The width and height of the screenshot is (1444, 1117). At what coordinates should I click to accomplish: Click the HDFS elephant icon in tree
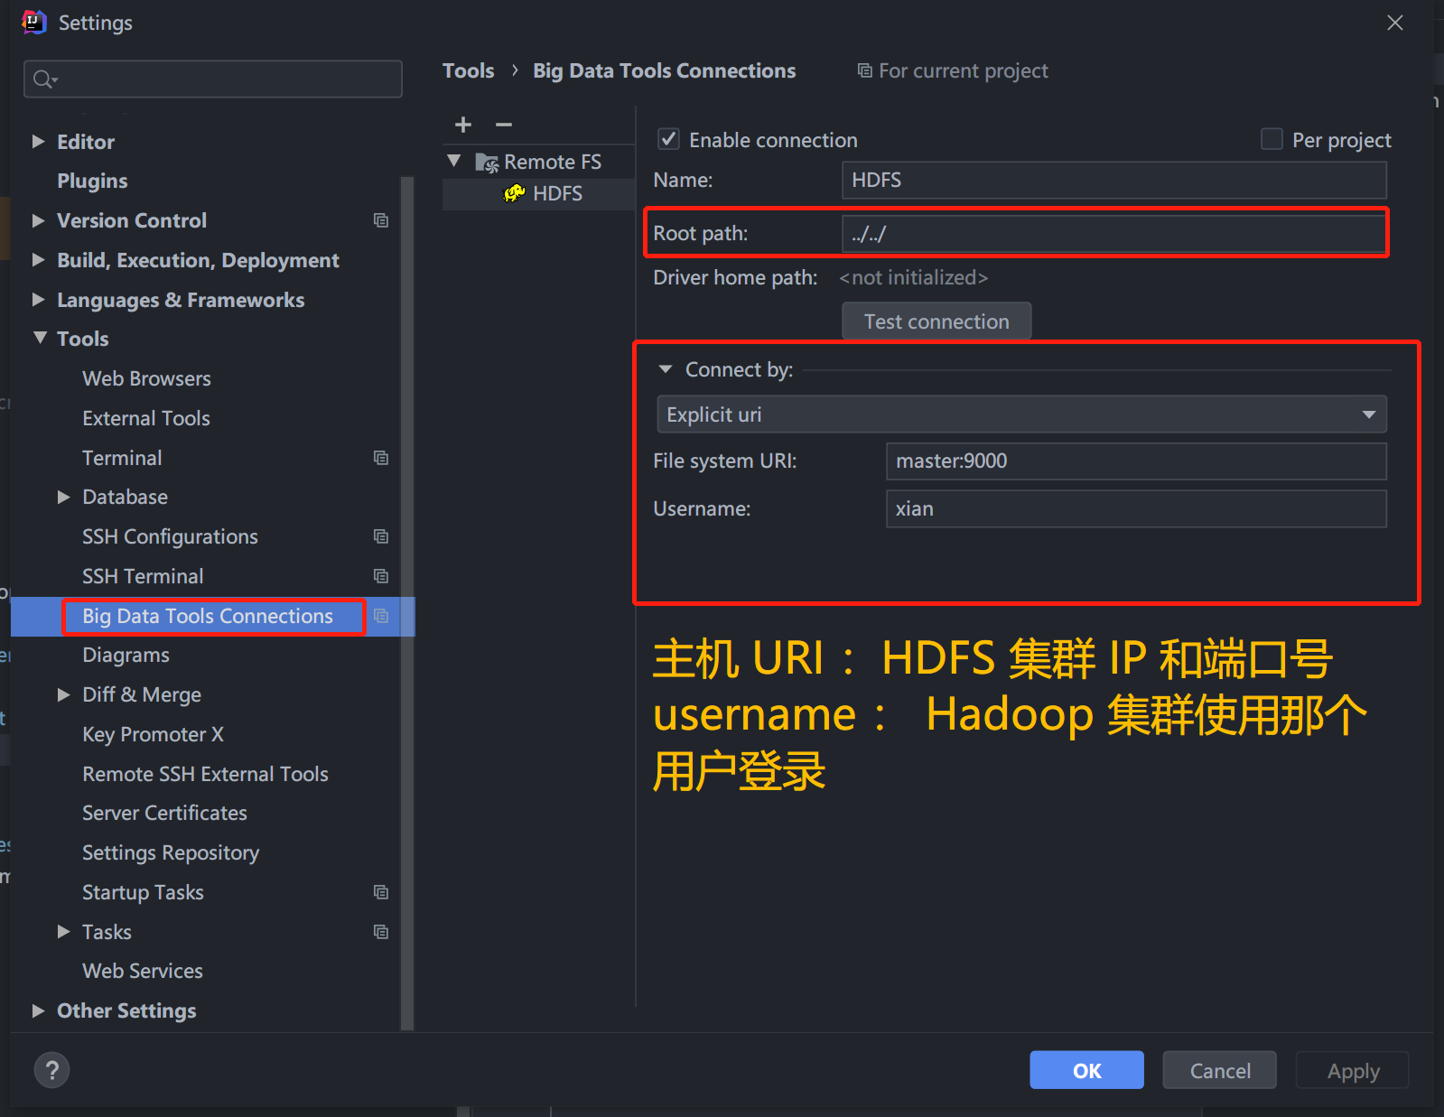click(515, 193)
